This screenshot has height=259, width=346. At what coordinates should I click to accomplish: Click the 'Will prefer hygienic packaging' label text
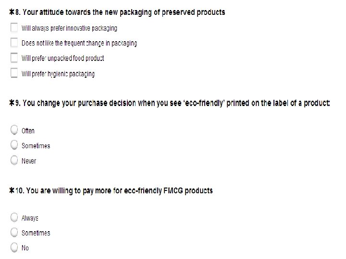[58, 74]
